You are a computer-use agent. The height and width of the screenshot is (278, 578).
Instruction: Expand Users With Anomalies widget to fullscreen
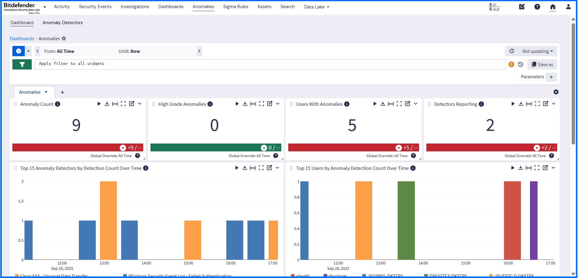[x=399, y=104]
